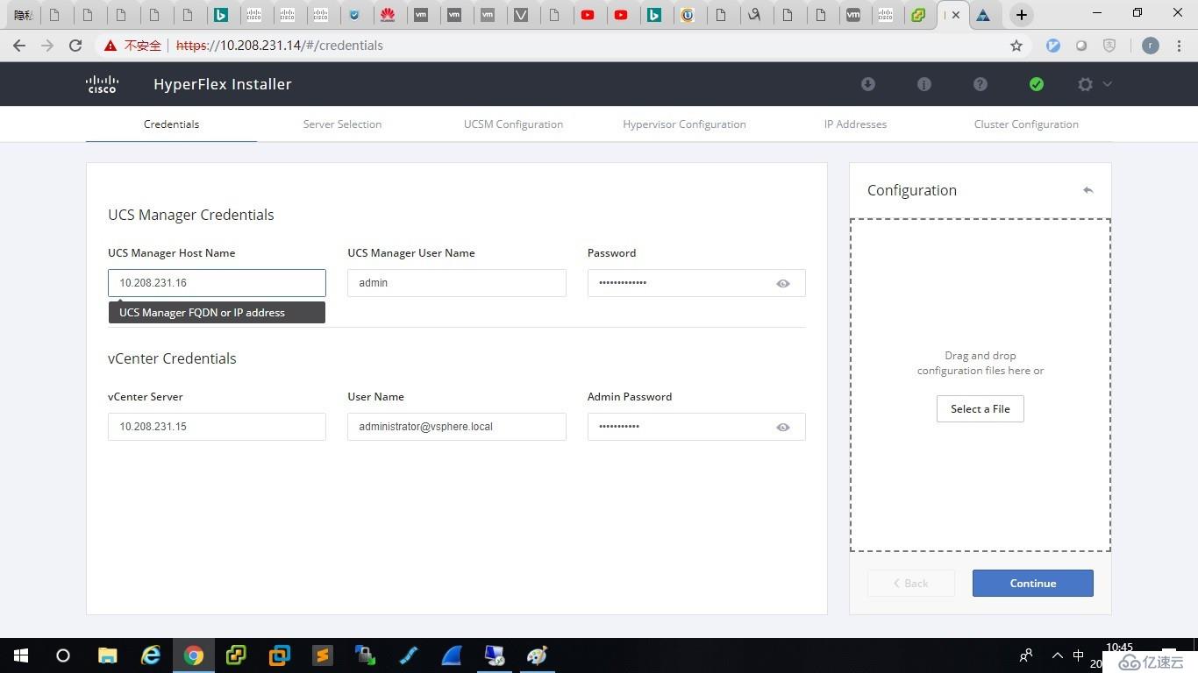Open File Explorer from taskbar

coord(107,655)
